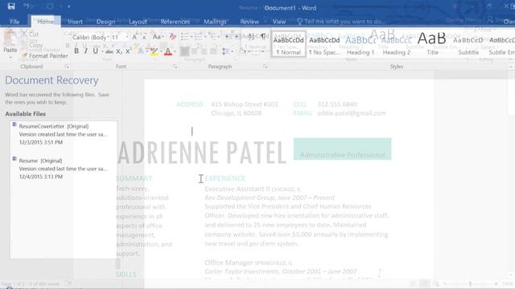Switch to the Layout tab
Image resolution: width=515 pixels, height=289 pixels.
[138, 22]
